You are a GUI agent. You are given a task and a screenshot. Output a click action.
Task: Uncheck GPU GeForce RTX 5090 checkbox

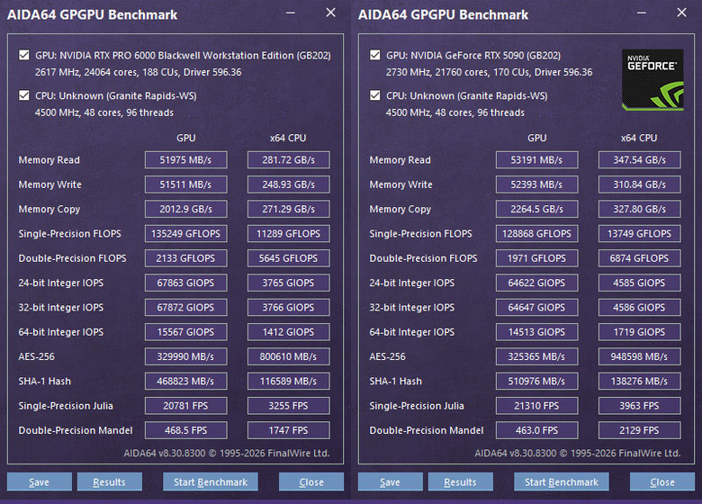[x=374, y=55]
